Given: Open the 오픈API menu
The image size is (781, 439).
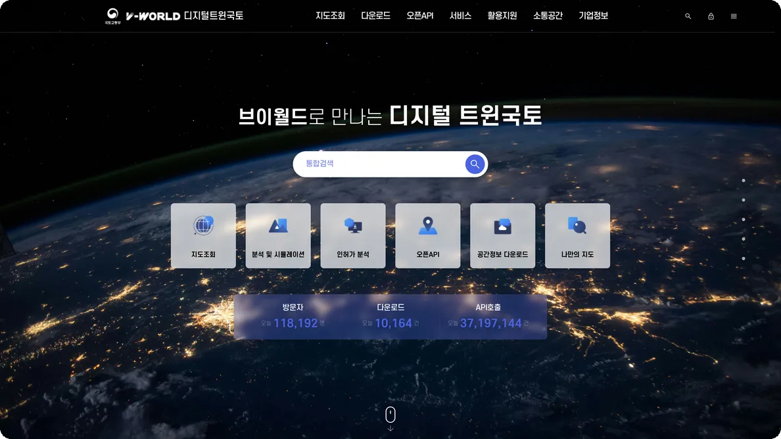Looking at the screenshot, I should pyautogui.click(x=420, y=16).
